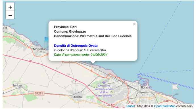Viewport: 196px width, 110px height.
Task: Select the white flag marker east of Bari
Action: click(x=175, y=90)
